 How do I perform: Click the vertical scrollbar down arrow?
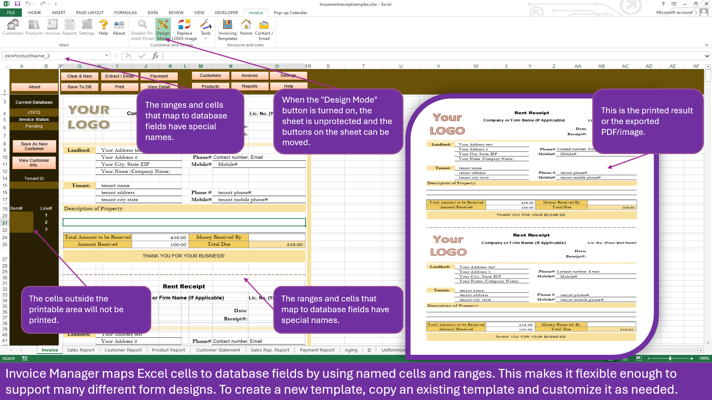(708, 343)
